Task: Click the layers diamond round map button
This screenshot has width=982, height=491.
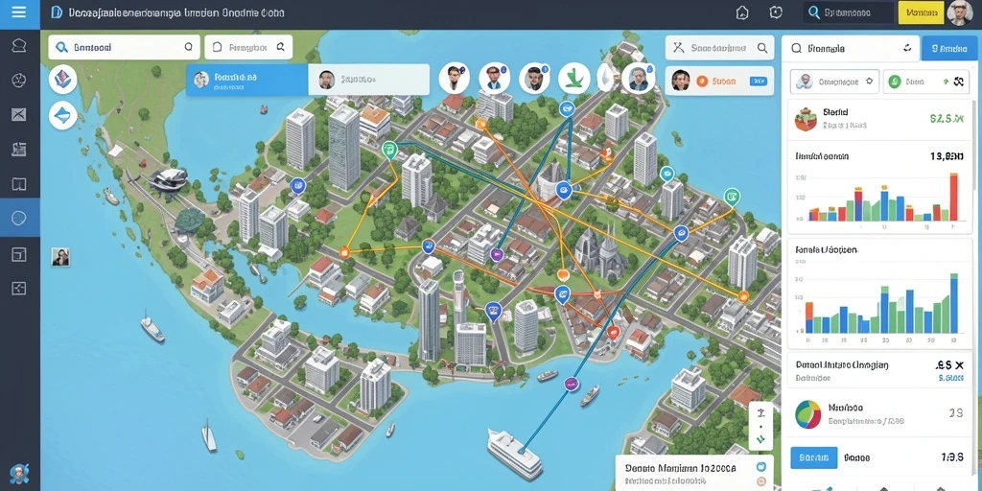Action: click(62, 80)
